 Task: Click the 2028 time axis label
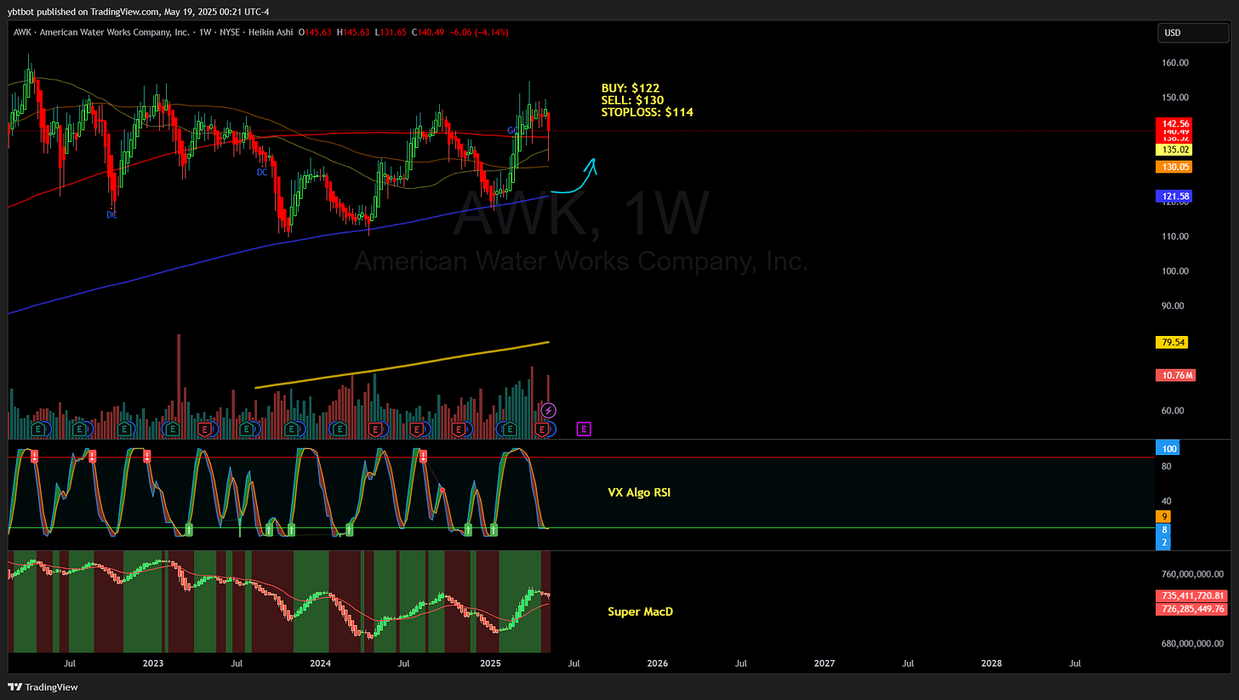click(991, 663)
